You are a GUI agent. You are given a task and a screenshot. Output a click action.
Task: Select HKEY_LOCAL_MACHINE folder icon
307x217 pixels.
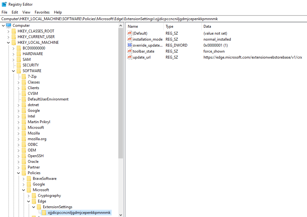[14, 43]
